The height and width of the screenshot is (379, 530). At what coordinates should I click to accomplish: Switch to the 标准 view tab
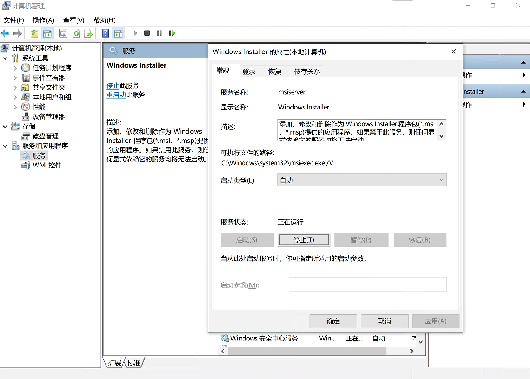pos(134,363)
